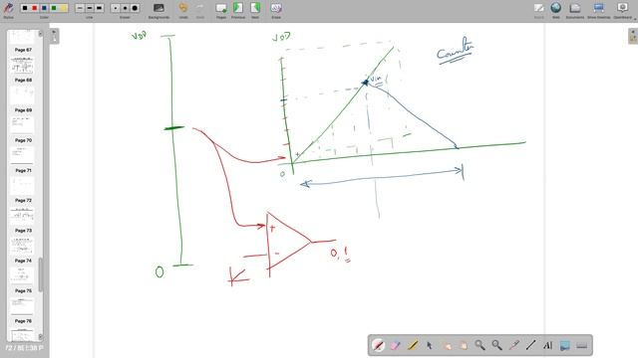Open Page 72 thumbnail
This screenshot has width=638, height=358.
[23, 215]
